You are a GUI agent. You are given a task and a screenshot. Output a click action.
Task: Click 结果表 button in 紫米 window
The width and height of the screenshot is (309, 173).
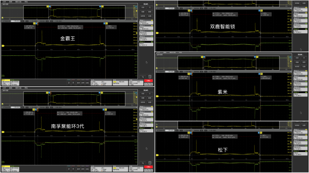[x=297, y=67]
